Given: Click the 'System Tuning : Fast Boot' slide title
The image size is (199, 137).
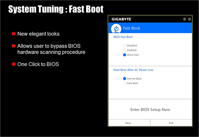Looking at the screenshot, I should click(56, 9).
